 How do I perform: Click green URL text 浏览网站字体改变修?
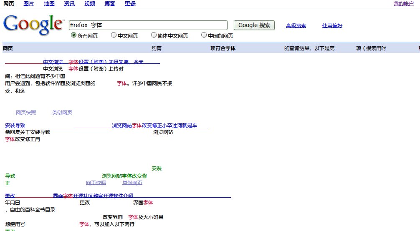(124, 176)
